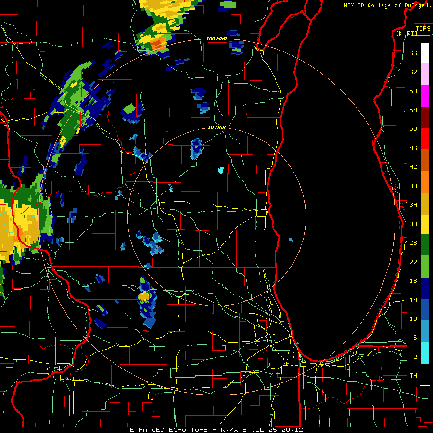
Task: Click the 5 JUL 25 date stamp
Action: [260, 430]
